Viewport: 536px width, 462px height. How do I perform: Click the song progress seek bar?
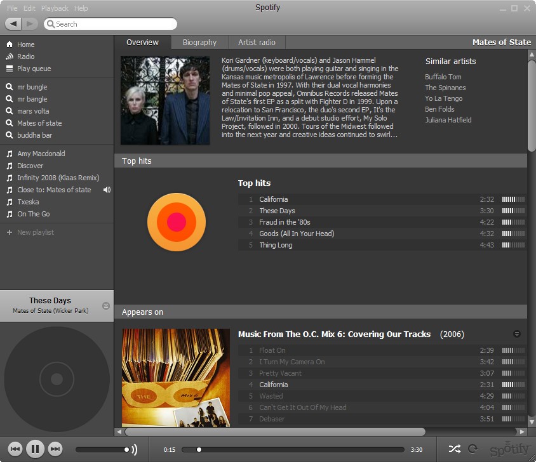pyautogui.click(x=293, y=450)
